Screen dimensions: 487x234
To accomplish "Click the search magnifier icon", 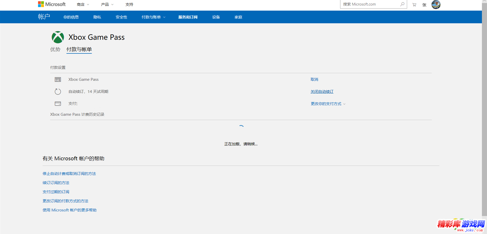I will pyautogui.click(x=402, y=4).
